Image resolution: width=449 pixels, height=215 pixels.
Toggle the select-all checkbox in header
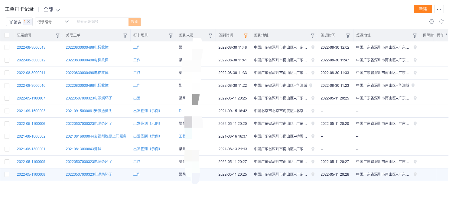(x=7, y=35)
